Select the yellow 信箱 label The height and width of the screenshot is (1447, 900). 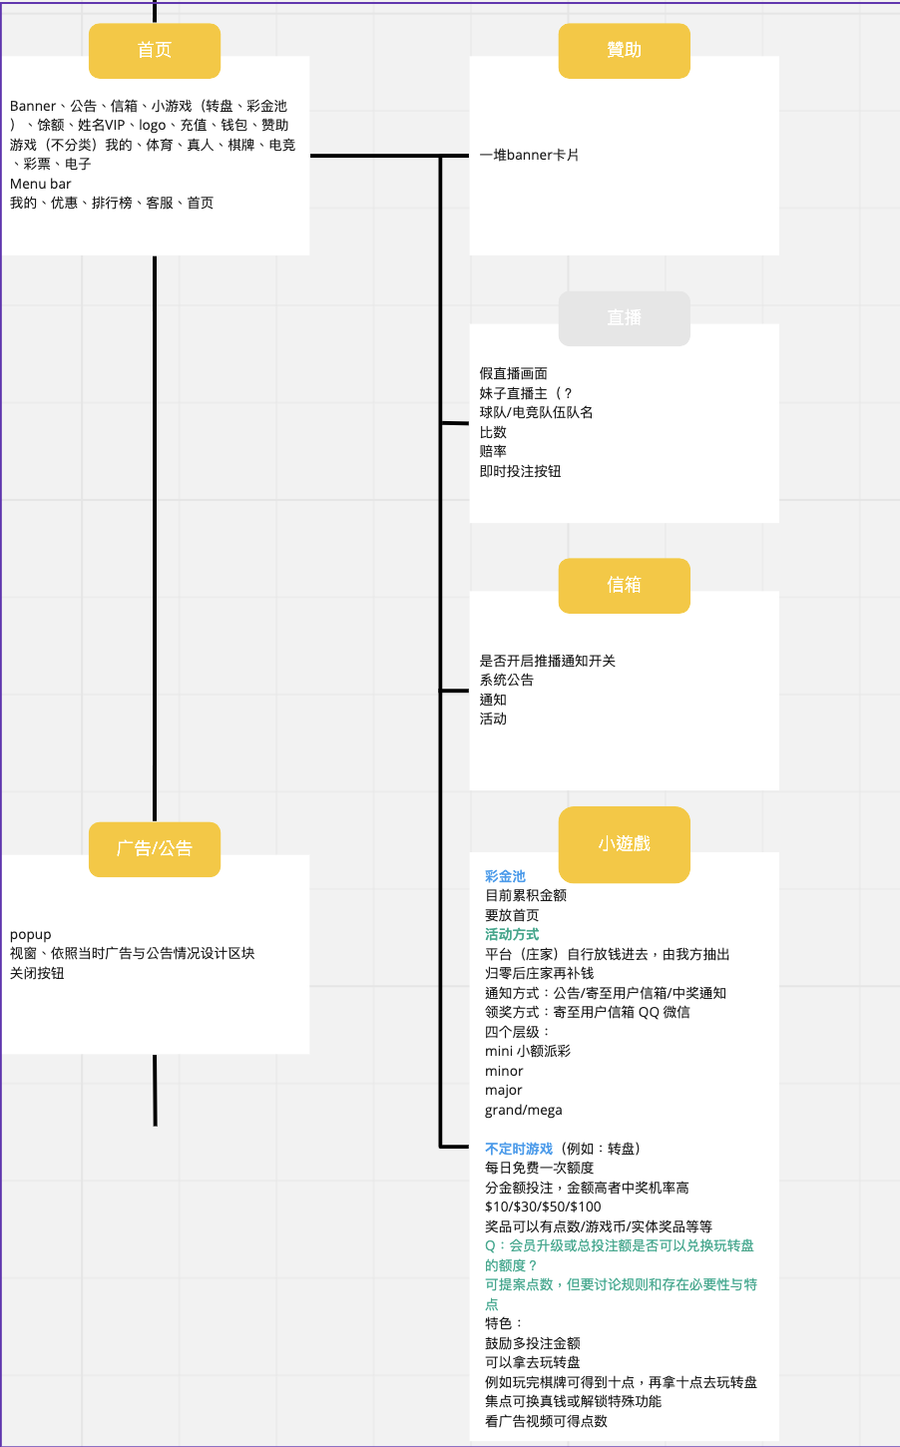click(624, 585)
